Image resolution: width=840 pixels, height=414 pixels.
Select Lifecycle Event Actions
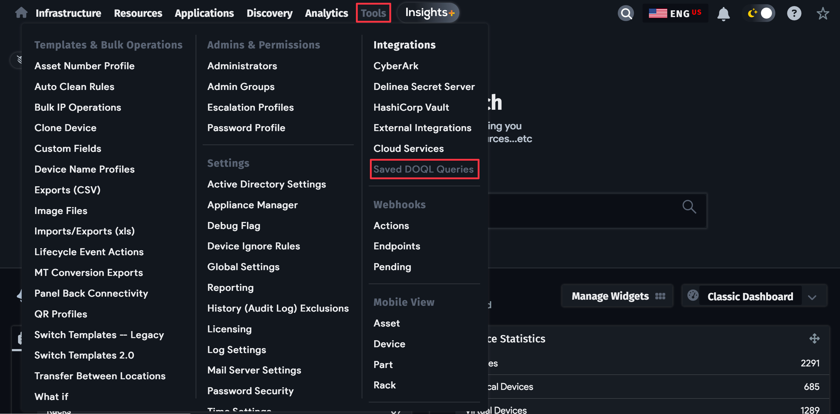89,252
